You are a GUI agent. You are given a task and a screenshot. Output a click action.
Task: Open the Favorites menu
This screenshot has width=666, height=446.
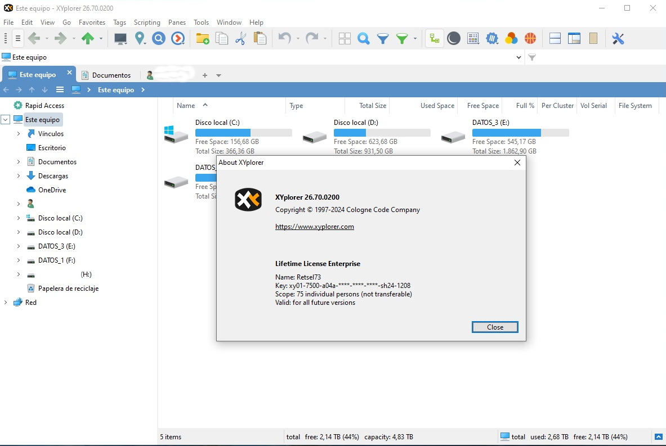click(x=92, y=22)
